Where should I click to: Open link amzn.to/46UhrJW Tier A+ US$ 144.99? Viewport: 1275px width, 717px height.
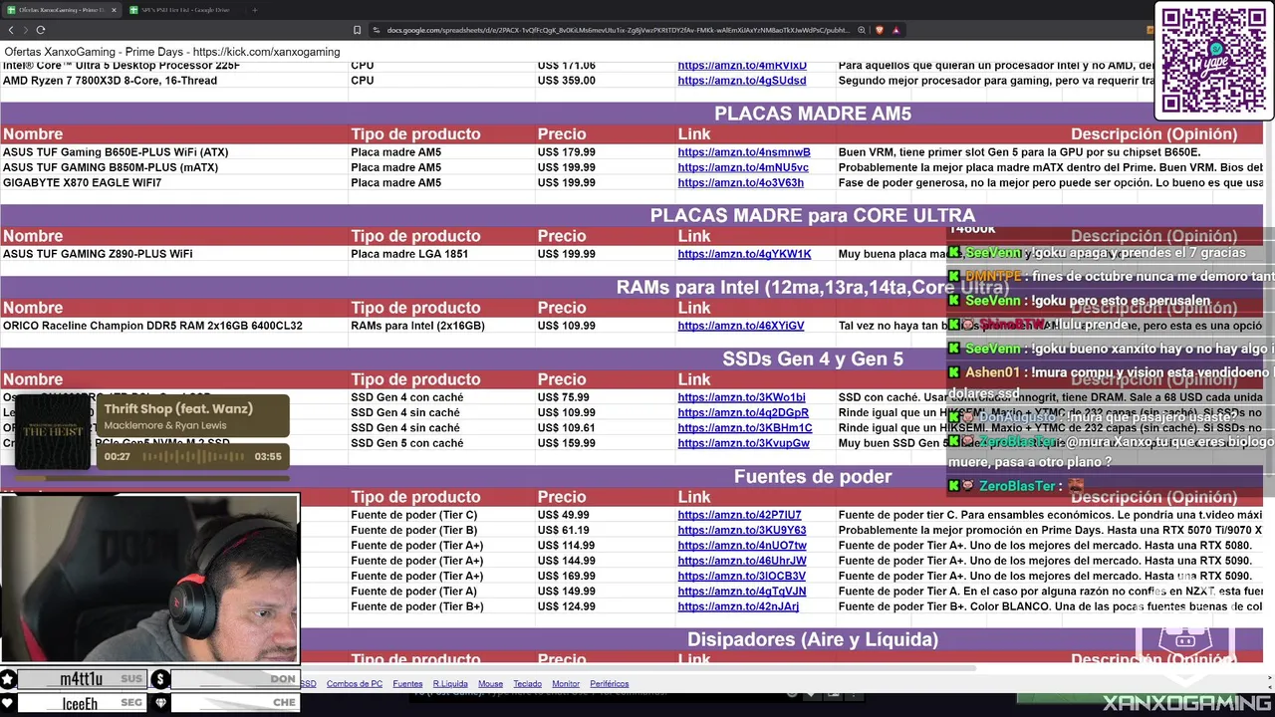(x=742, y=561)
